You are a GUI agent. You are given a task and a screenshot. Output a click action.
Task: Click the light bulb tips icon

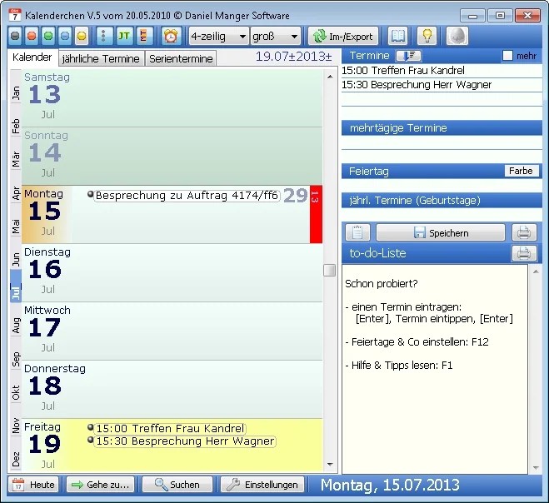427,36
